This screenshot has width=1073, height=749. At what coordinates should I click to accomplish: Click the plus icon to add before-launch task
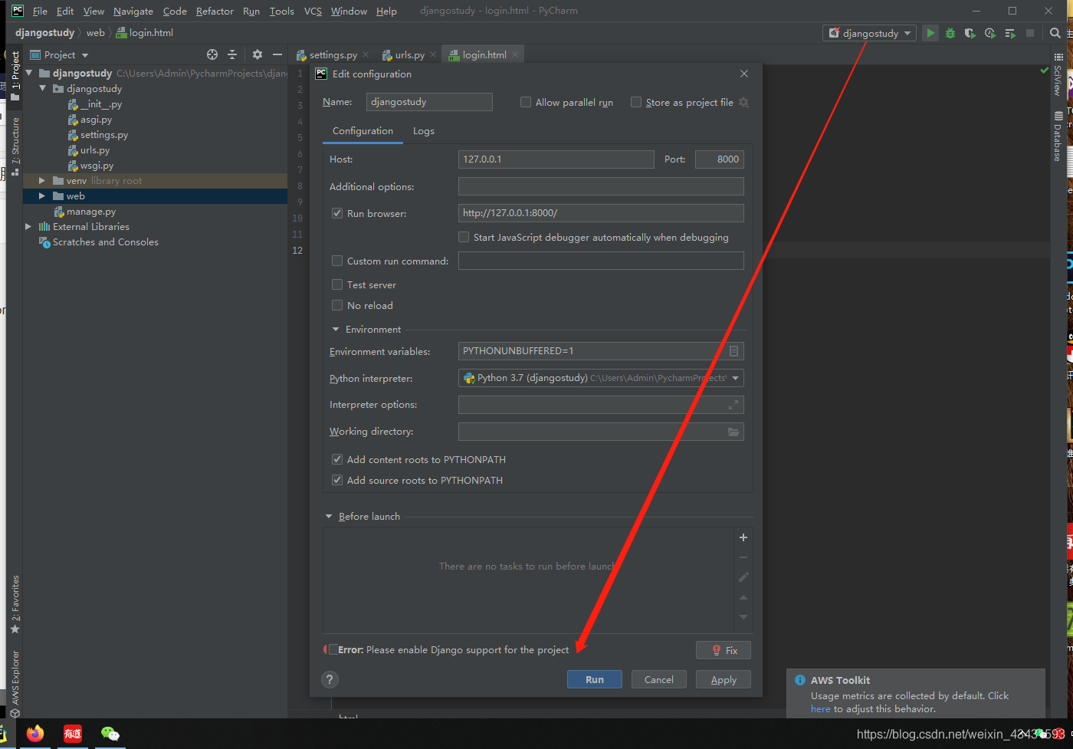pos(743,537)
